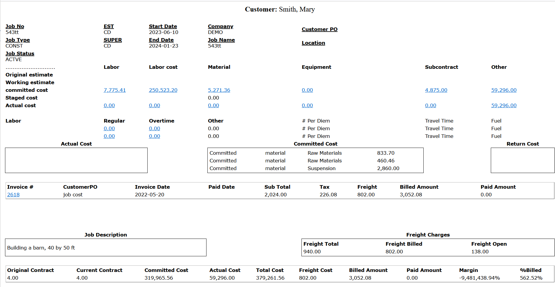Open committed labor cost 250,523.20
The width and height of the screenshot is (555, 287).
pos(163,90)
